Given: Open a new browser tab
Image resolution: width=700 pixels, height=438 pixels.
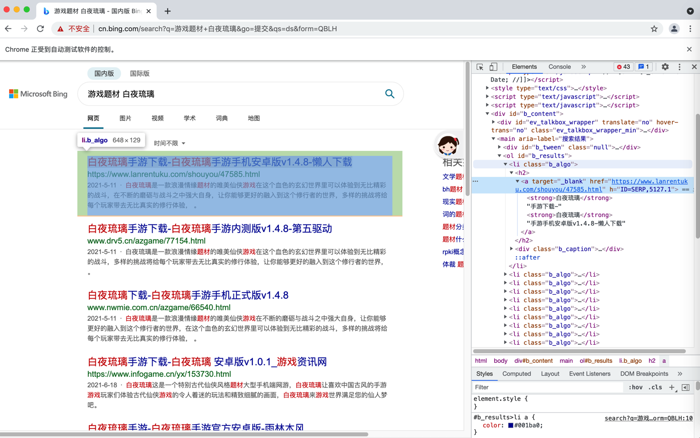Looking at the screenshot, I should pyautogui.click(x=168, y=11).
